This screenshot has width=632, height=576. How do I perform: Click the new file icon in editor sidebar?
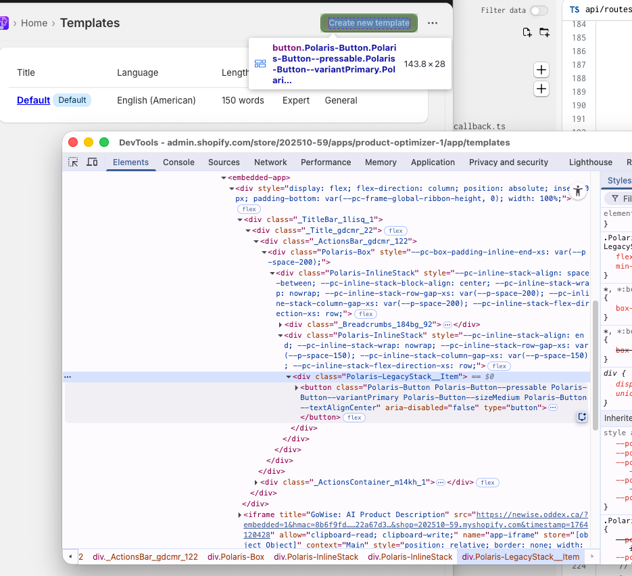(x=527, y=32)
